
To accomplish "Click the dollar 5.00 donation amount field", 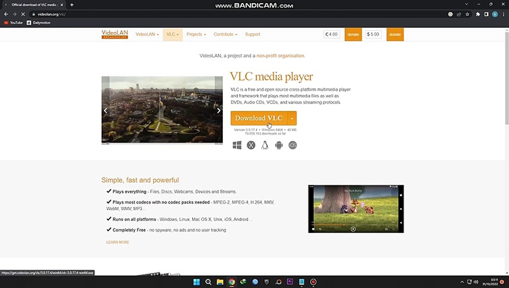I will (373, 34).
